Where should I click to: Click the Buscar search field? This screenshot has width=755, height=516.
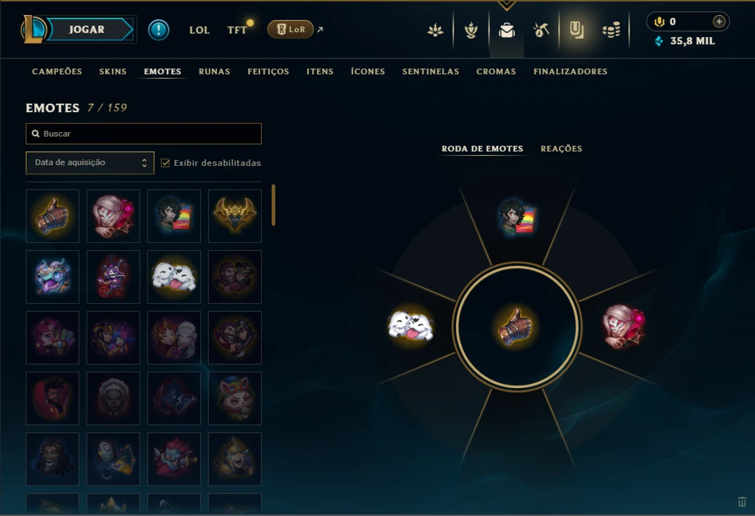144,134
